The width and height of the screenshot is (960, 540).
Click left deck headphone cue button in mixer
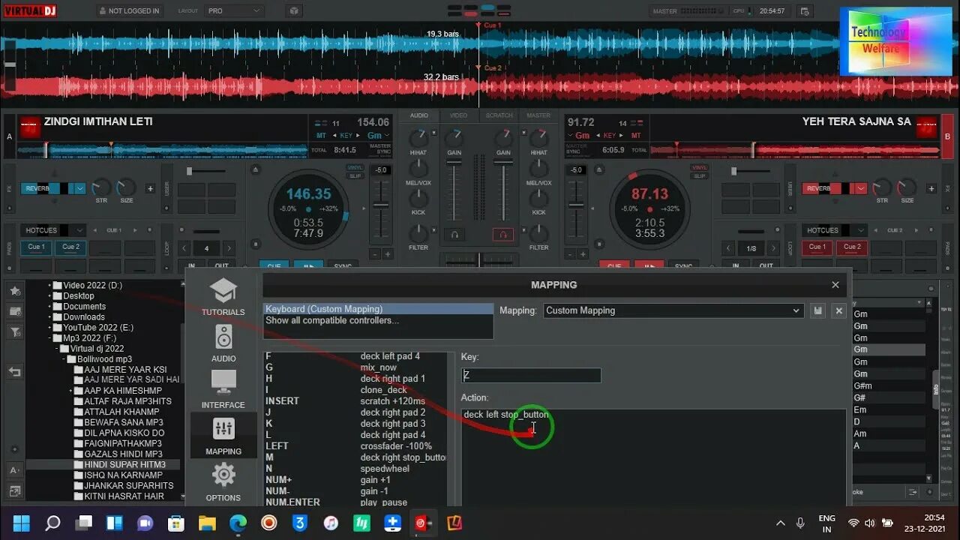454,235
